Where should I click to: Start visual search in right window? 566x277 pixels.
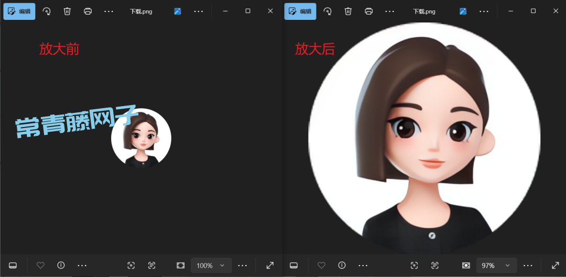coord(415,266)
